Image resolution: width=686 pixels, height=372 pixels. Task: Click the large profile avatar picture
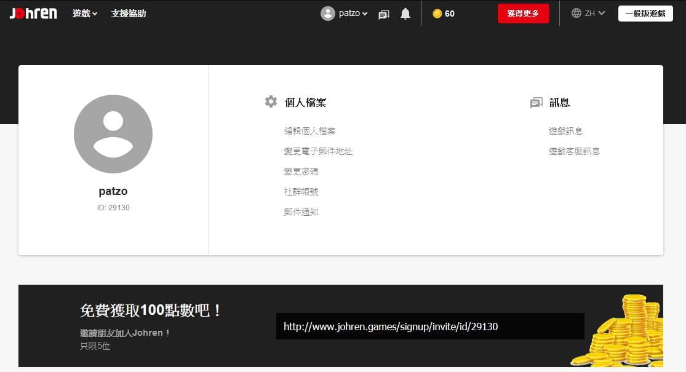click(x=113, y=134)
